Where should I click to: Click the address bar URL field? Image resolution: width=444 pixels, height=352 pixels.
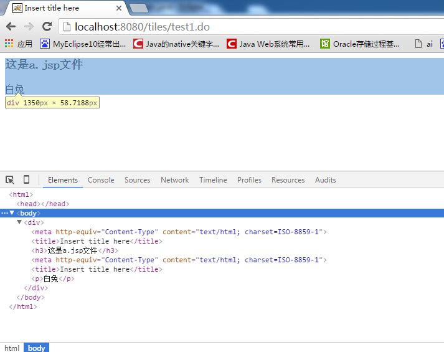[249, 27]
